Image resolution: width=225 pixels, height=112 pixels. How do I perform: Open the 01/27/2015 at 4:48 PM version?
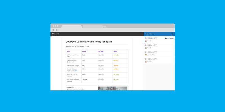(x=159, y=46)
